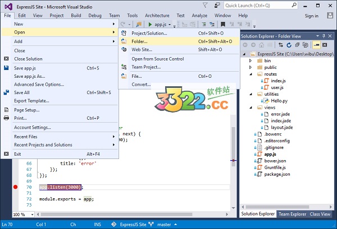Viewport: 337px width, 229px height.
Task: Click the Find in Files toolbar icon
Action: pos(139,25)
